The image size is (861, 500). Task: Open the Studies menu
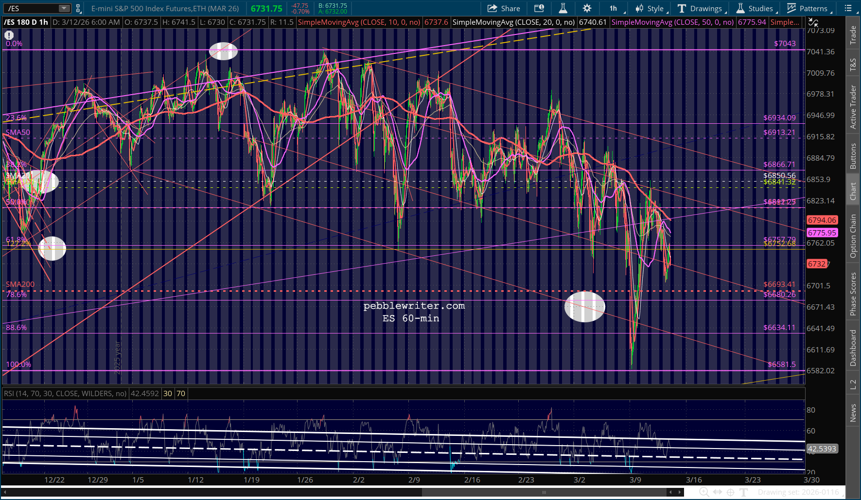756,8
